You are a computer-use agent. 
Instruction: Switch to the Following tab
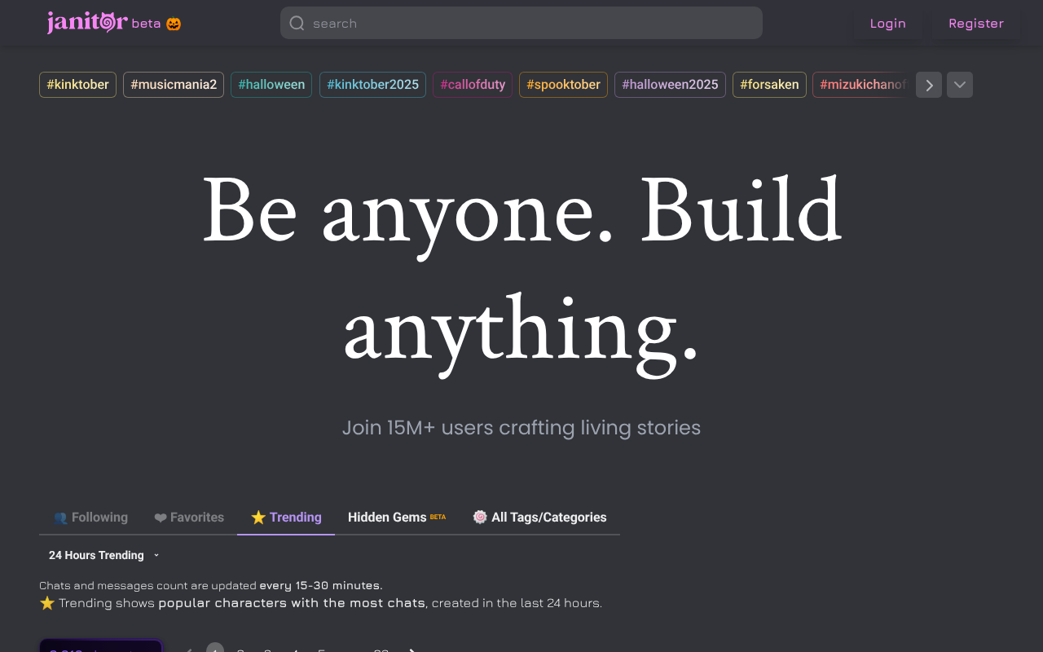90,518
